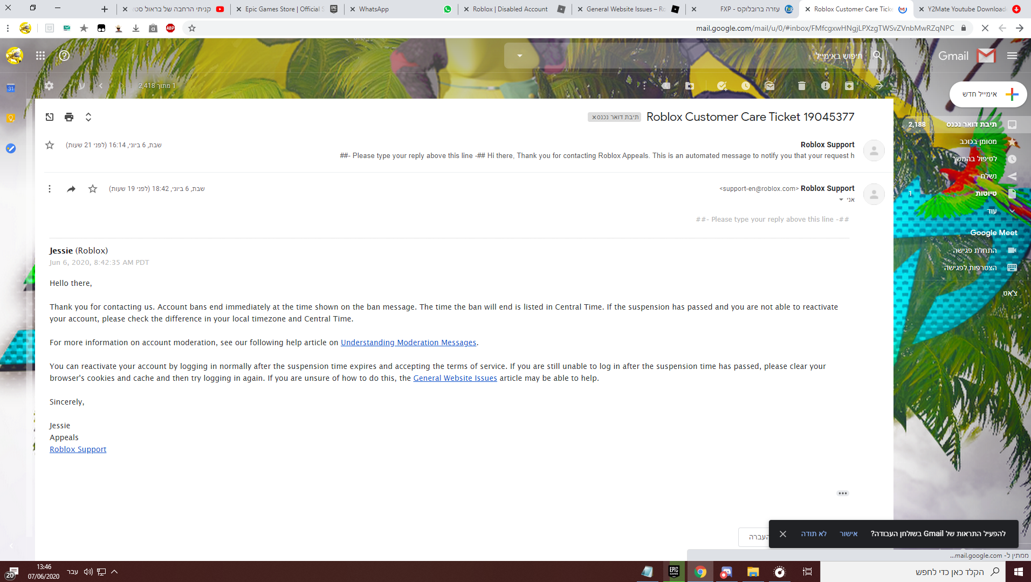The width and height of the screenshot is (1031, 582).
Task: Open Google Keep side panel
Action: tap(11, 118)
